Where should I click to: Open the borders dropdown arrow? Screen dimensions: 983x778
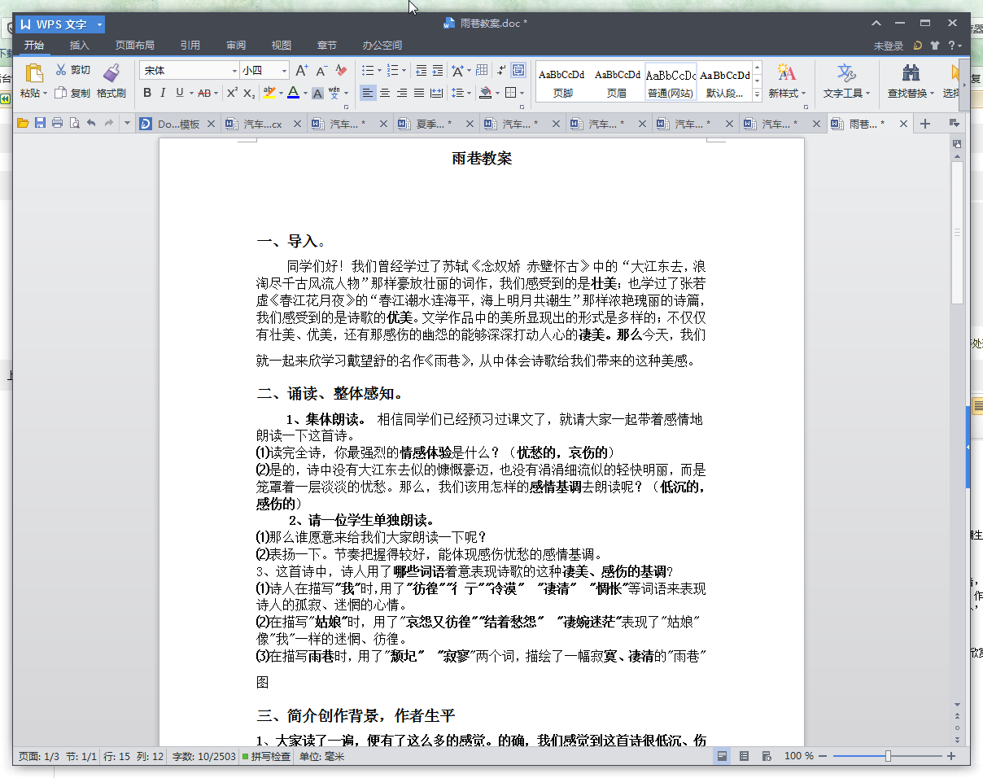(522, 93)
